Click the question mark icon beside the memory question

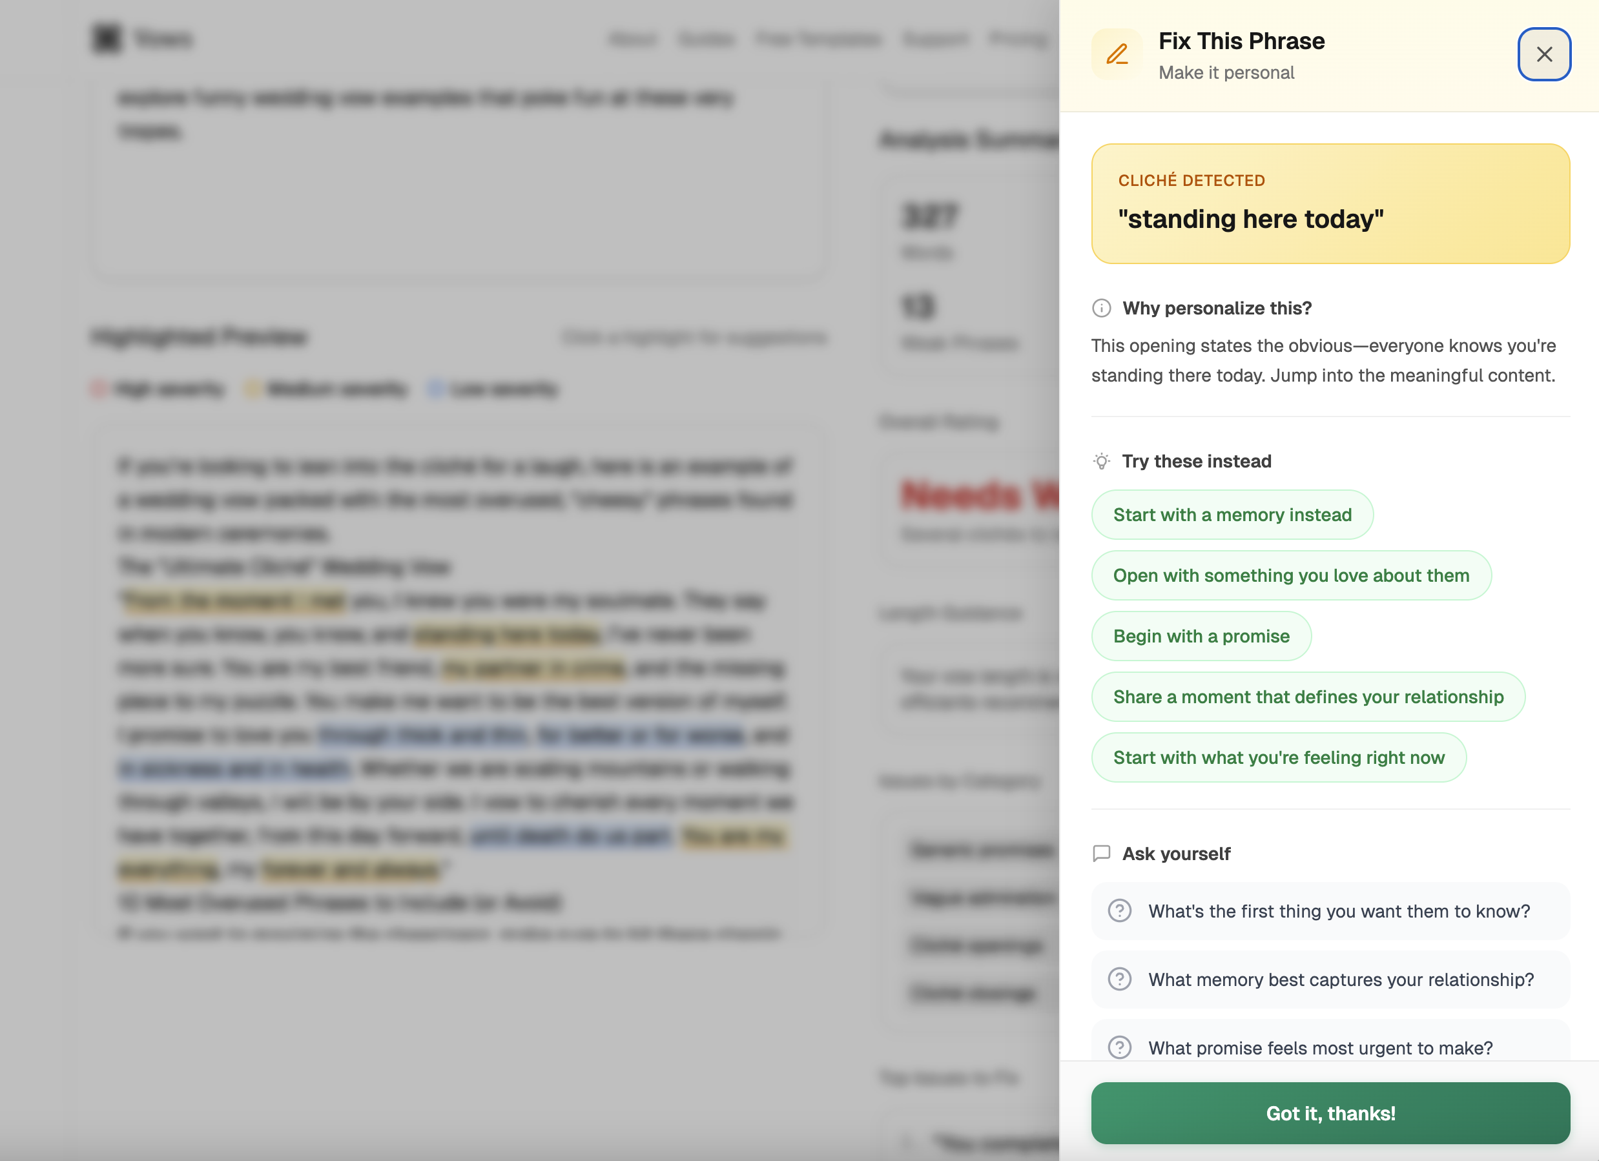pyautogui.click(x=1119, y=979)
